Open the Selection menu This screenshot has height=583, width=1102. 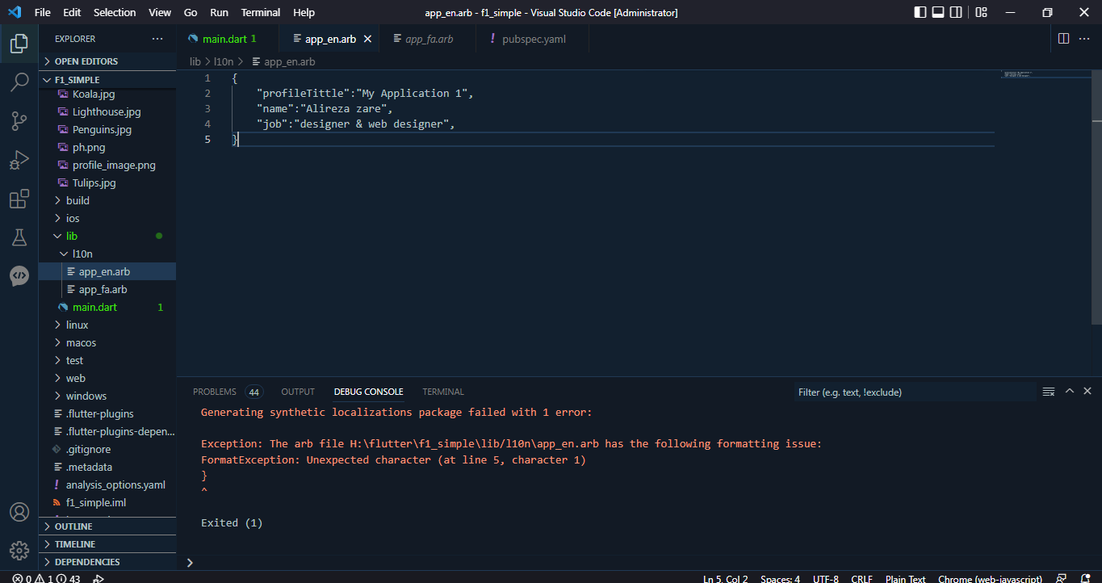click(x=115, y=12)
